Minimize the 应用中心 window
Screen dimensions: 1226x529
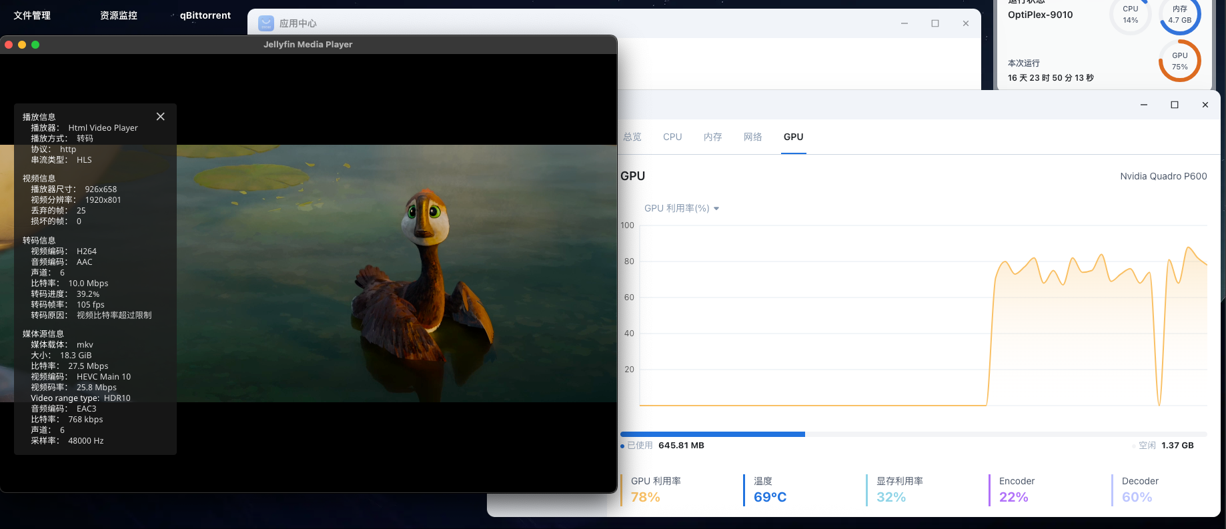click(904, 23)
